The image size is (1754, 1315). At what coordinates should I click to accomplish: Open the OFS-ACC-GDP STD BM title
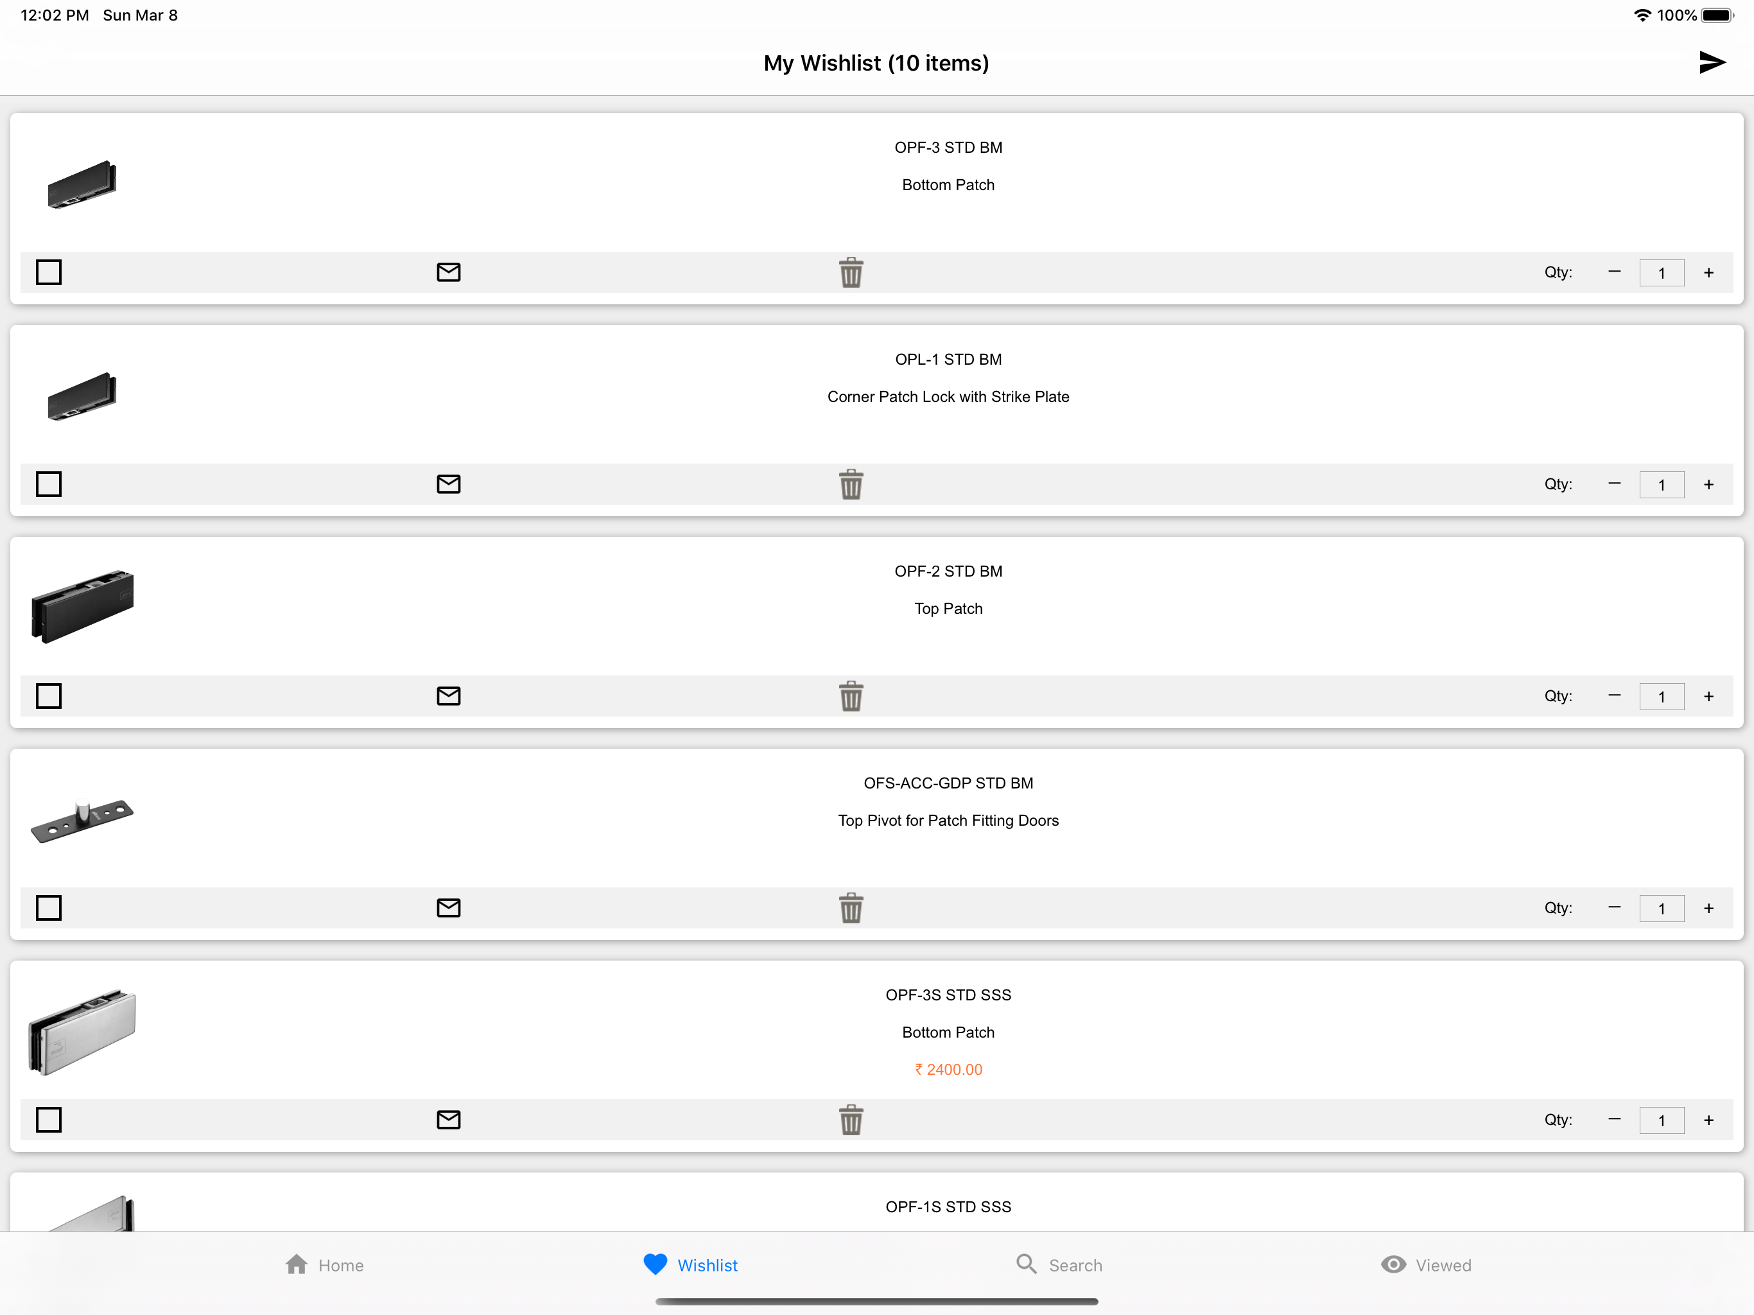[x=948, y=783]
